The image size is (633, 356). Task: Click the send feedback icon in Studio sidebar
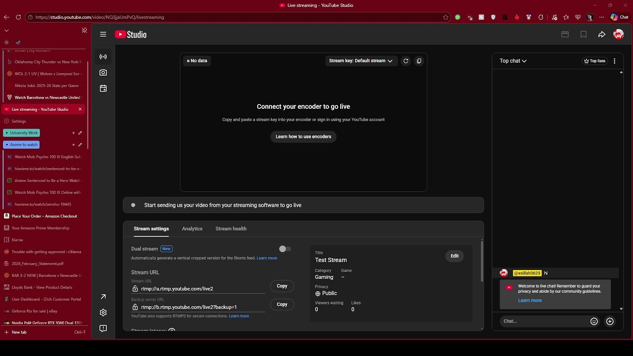[x=103, y=328]
